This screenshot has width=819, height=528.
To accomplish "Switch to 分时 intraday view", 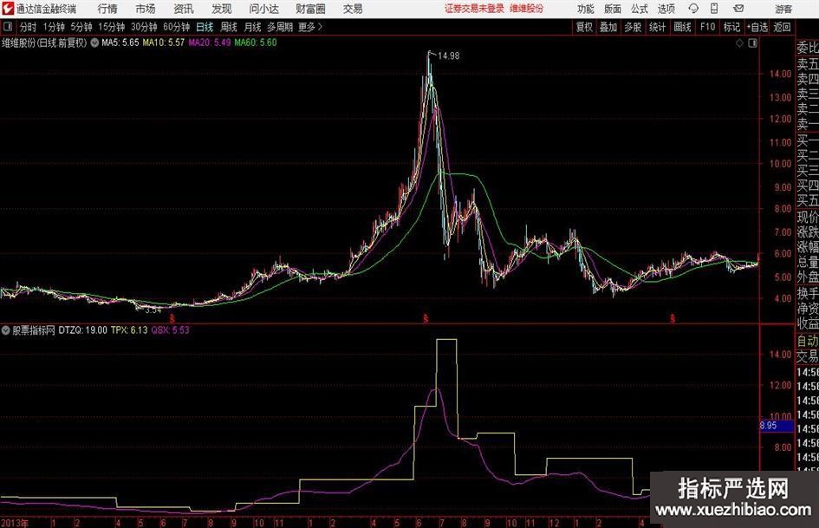I will click(29, 27).
